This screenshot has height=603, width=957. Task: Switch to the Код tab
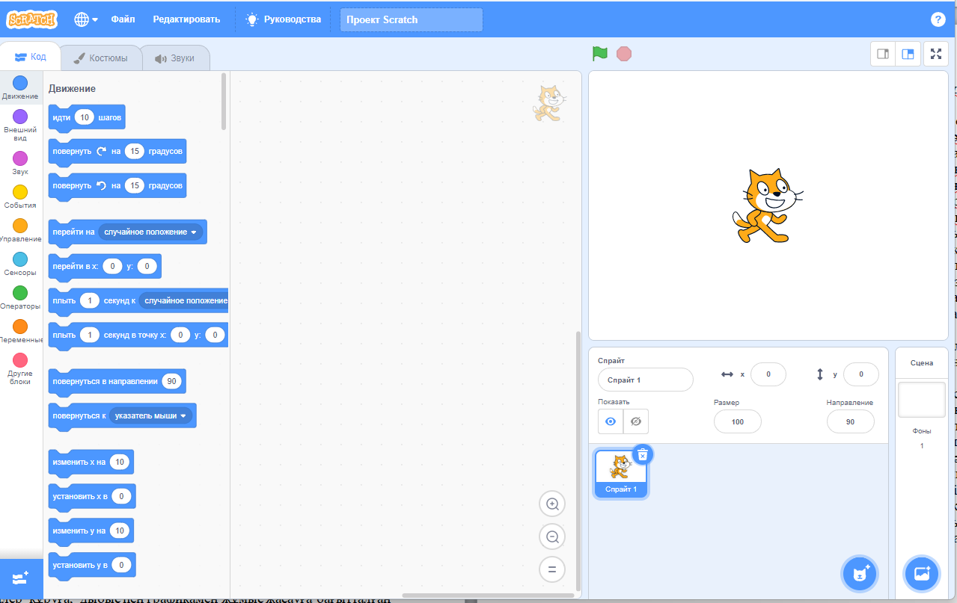[30, 57]
